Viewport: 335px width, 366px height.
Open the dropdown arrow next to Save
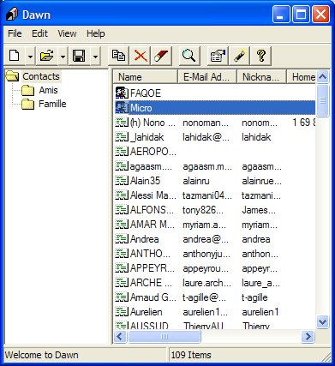tap(95, 57)
